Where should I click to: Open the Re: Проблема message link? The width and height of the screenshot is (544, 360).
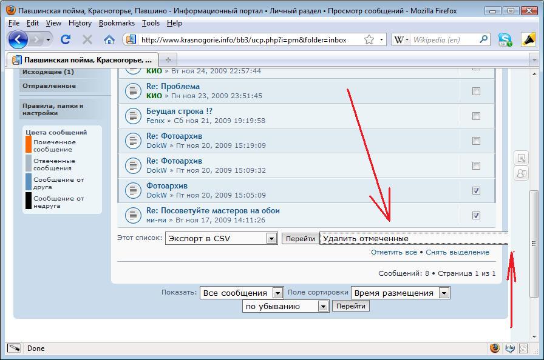click(x=172, y=86)
